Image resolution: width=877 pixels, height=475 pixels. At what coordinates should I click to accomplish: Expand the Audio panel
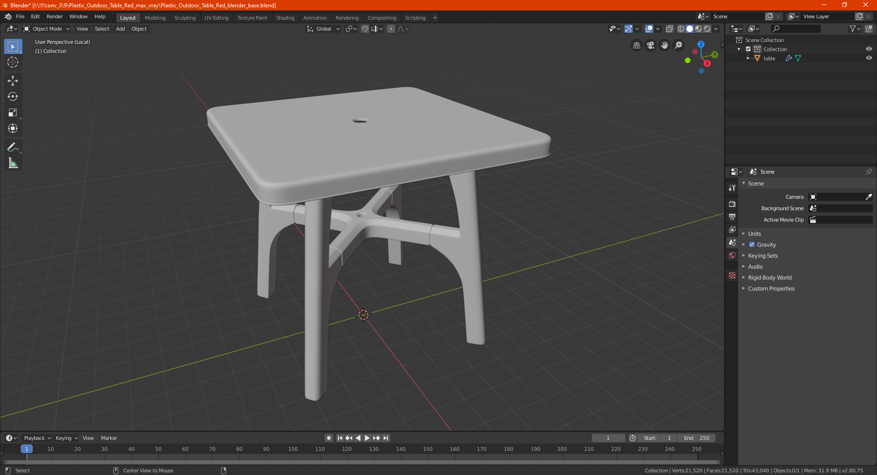pyautogui.click(x=755, y=267)
